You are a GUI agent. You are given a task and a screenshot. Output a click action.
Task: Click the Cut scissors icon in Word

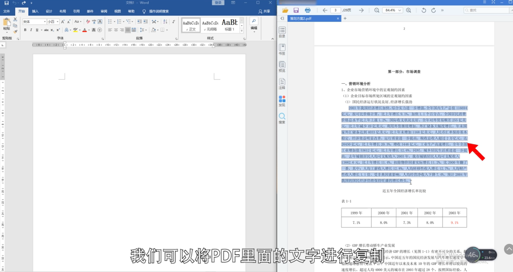pyautogui.click(x=15, y=20)
